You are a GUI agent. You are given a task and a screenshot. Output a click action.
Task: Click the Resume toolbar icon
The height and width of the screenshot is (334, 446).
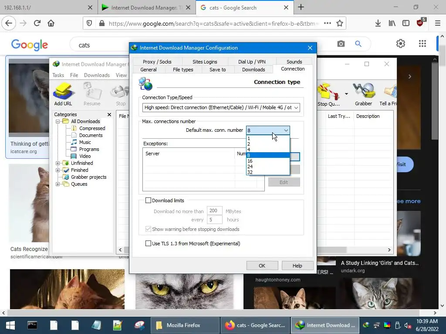(92, 94)
